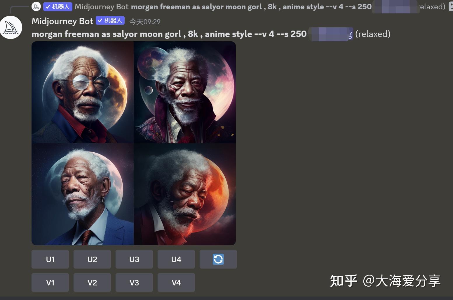Viewport: 453px width, 300px height.
Task: Click the bot badge in the reply line
Action: coord(58,7)
